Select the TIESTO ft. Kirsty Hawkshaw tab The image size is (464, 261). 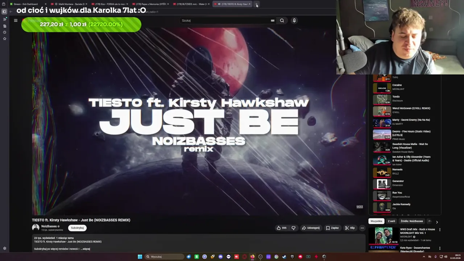pyautogui.click(x=232, y=4)
